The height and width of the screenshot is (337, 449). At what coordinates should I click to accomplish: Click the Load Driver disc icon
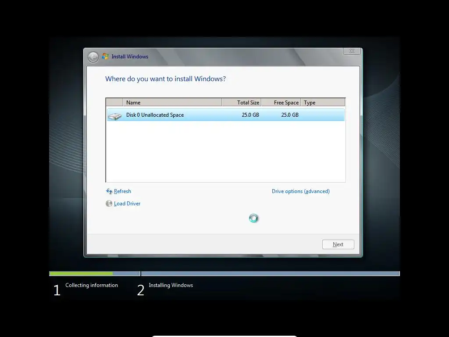pos(109,204)
